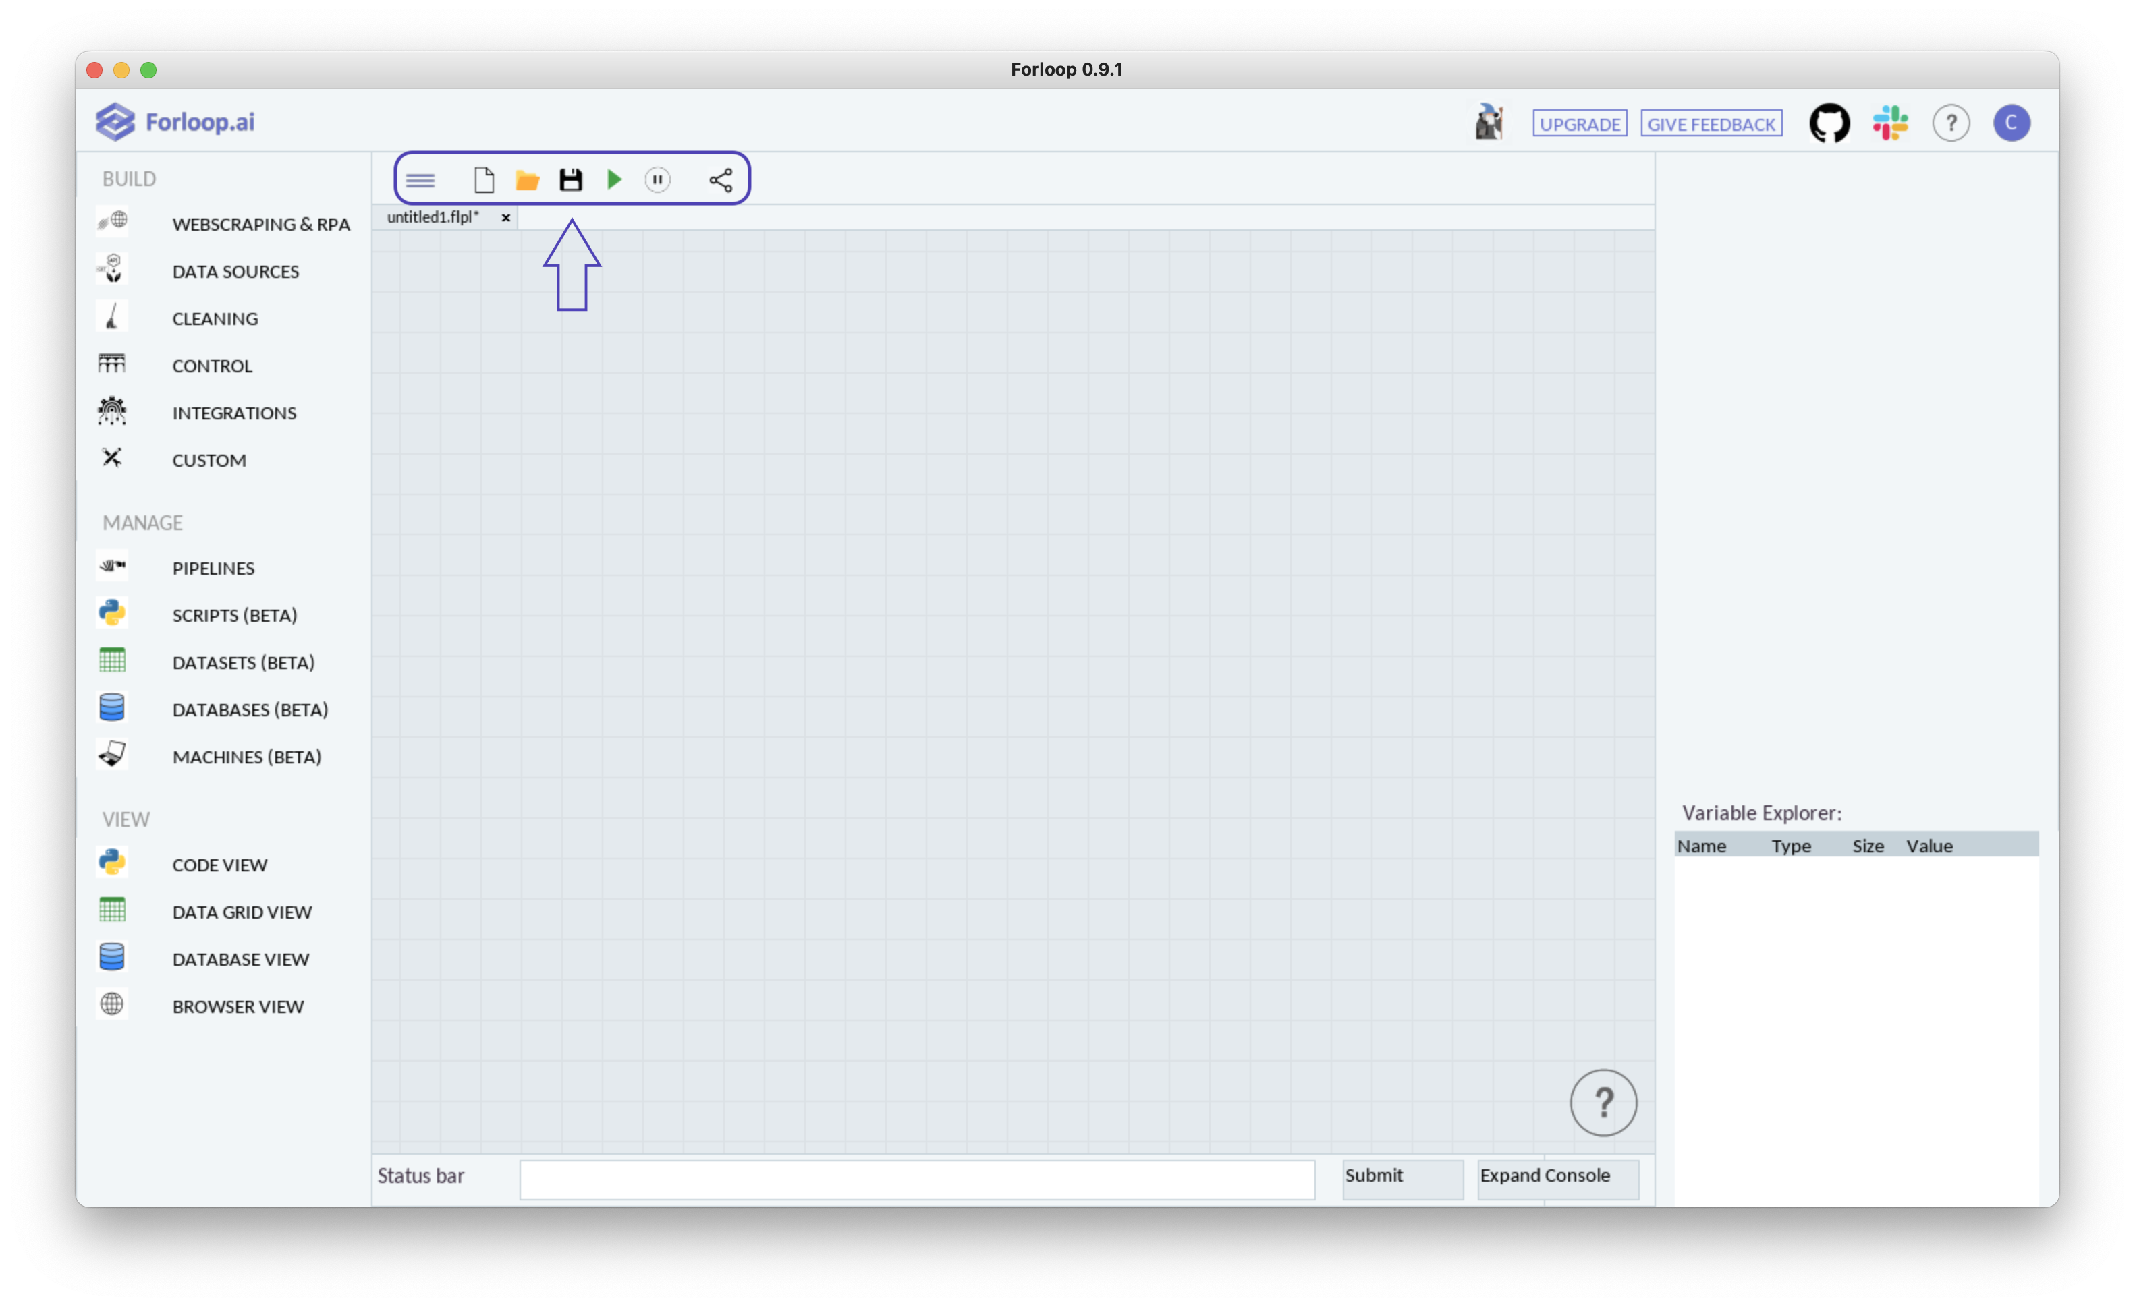Click the Cleaning broom icon

pos(113,316)
